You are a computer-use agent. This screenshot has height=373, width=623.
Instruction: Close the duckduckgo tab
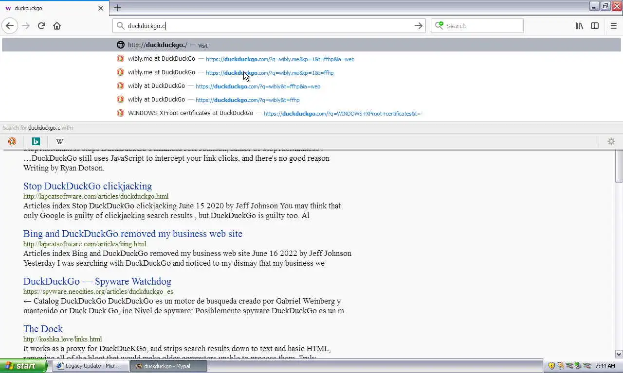(x=101, y=8)
